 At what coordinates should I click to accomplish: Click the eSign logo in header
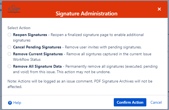14,9
